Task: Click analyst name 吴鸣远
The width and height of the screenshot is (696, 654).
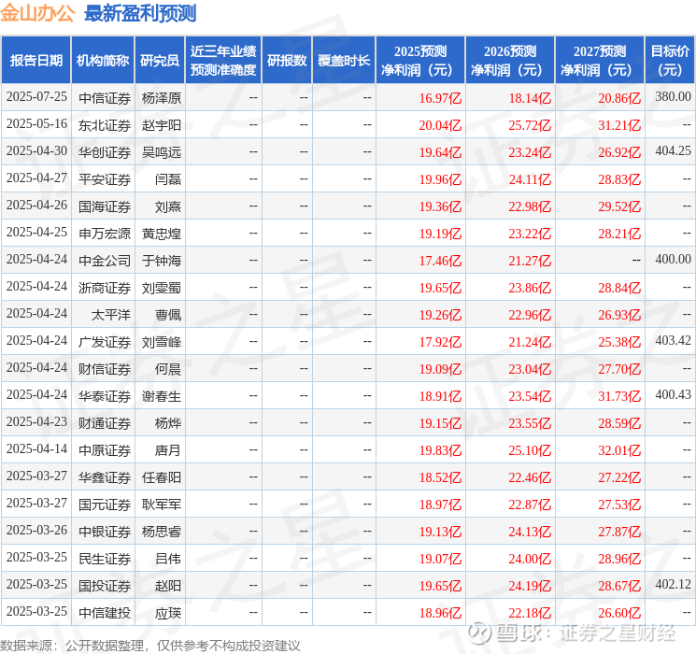Action: coord(161,152)
